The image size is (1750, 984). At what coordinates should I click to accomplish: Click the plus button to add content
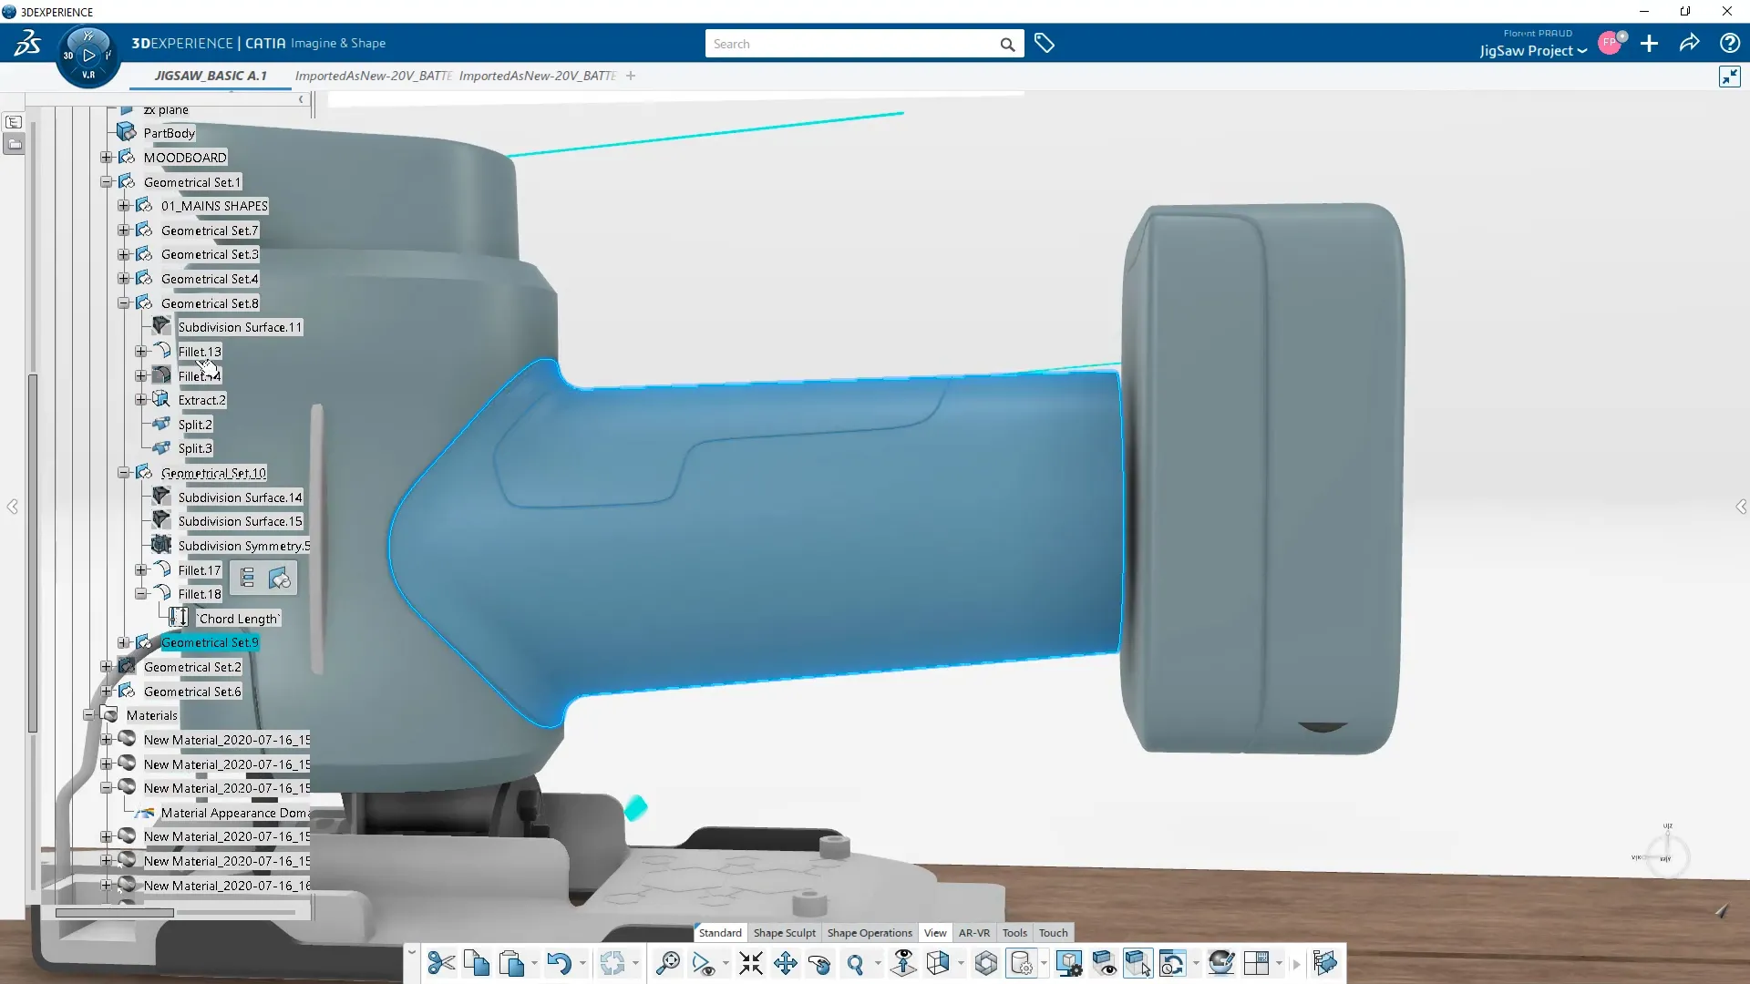(x=1650, y=43)
